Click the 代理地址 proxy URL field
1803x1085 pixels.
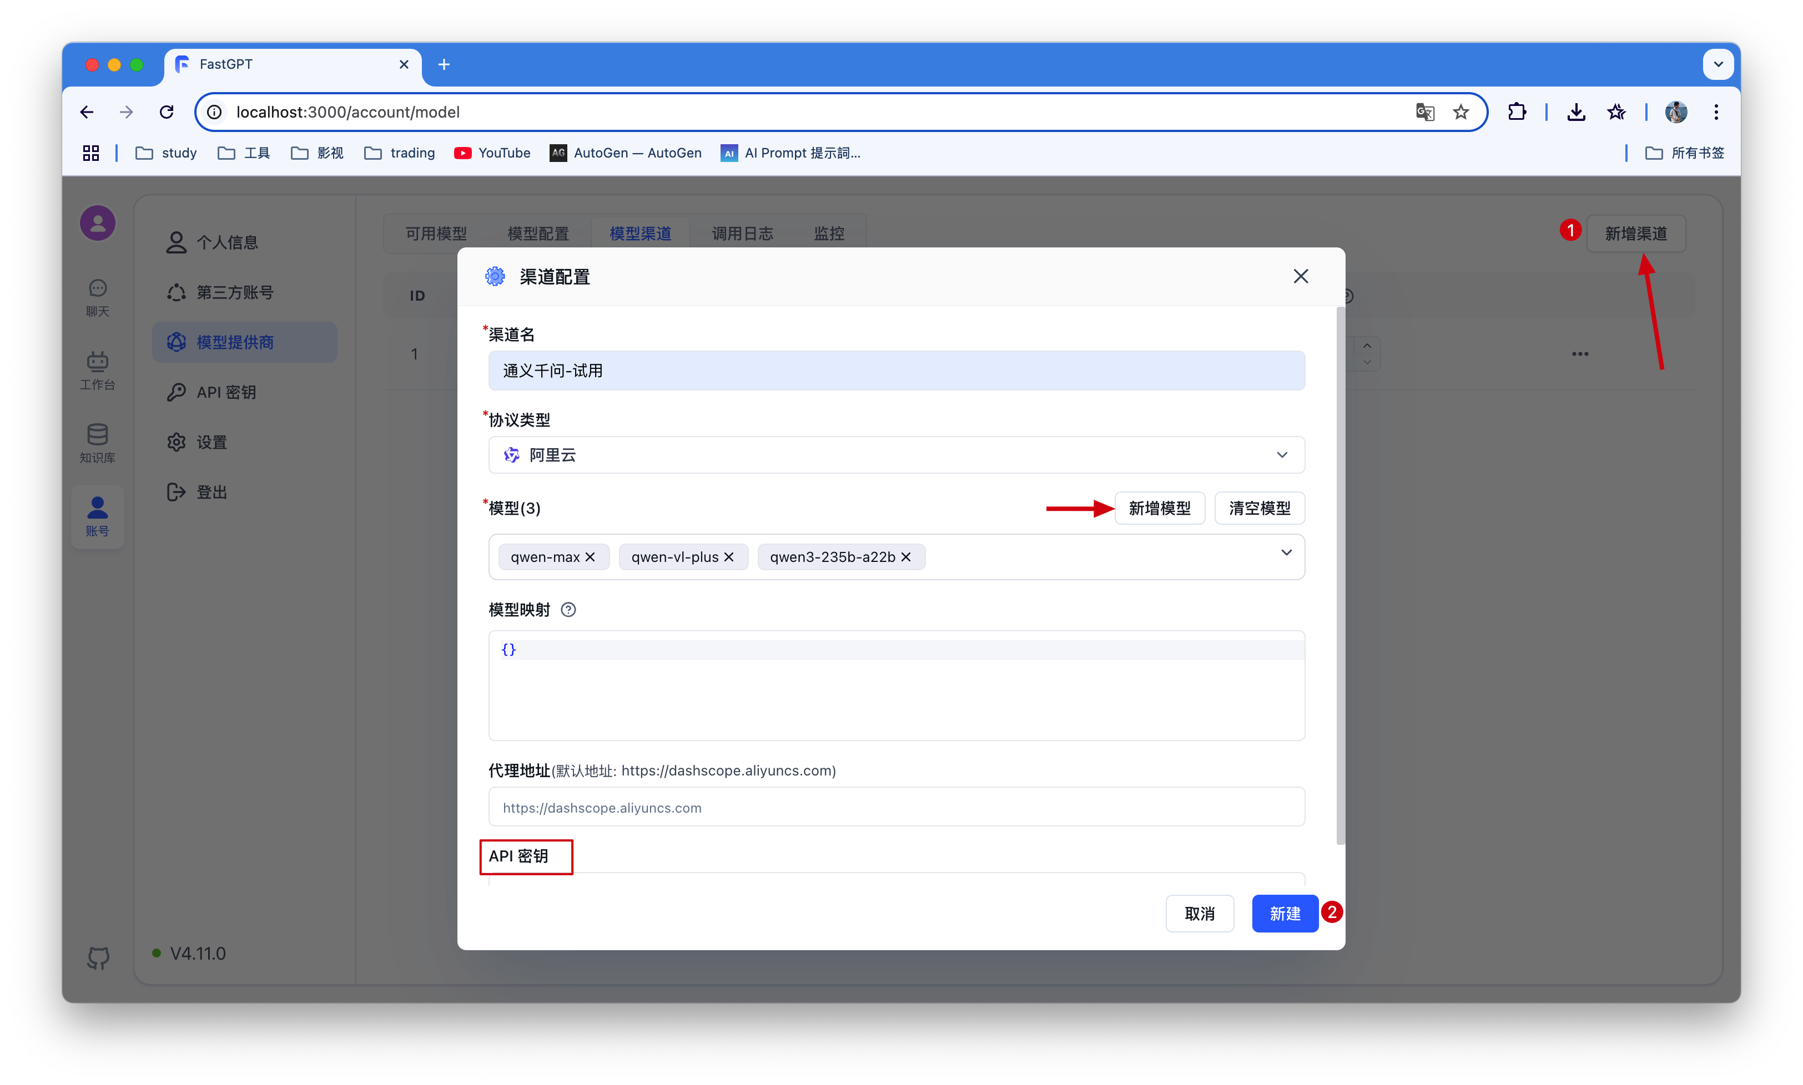896,807
